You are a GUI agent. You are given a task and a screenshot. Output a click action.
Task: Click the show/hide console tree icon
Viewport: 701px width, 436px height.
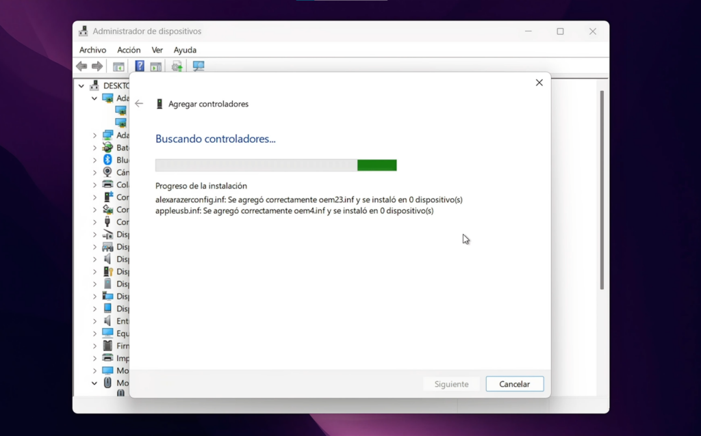click(118, 66)
